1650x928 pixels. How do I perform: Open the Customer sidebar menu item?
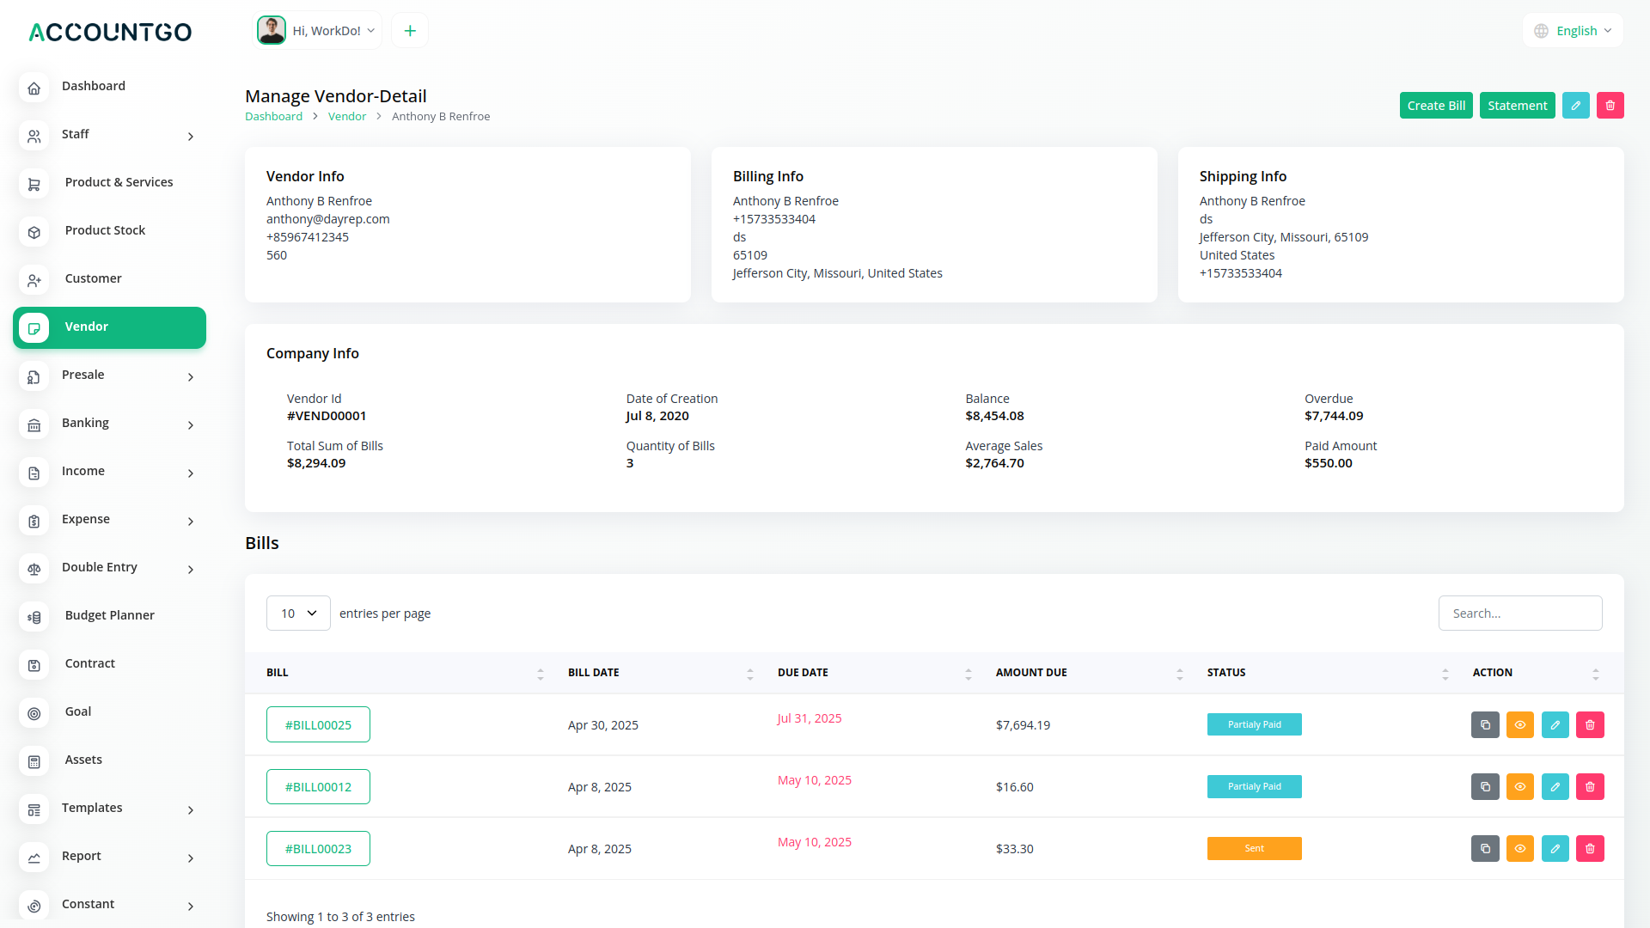pos(93,278)
